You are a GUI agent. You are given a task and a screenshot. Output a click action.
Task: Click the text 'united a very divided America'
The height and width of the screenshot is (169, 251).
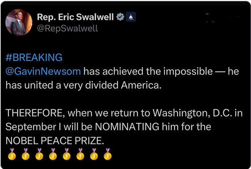[92, 85]
